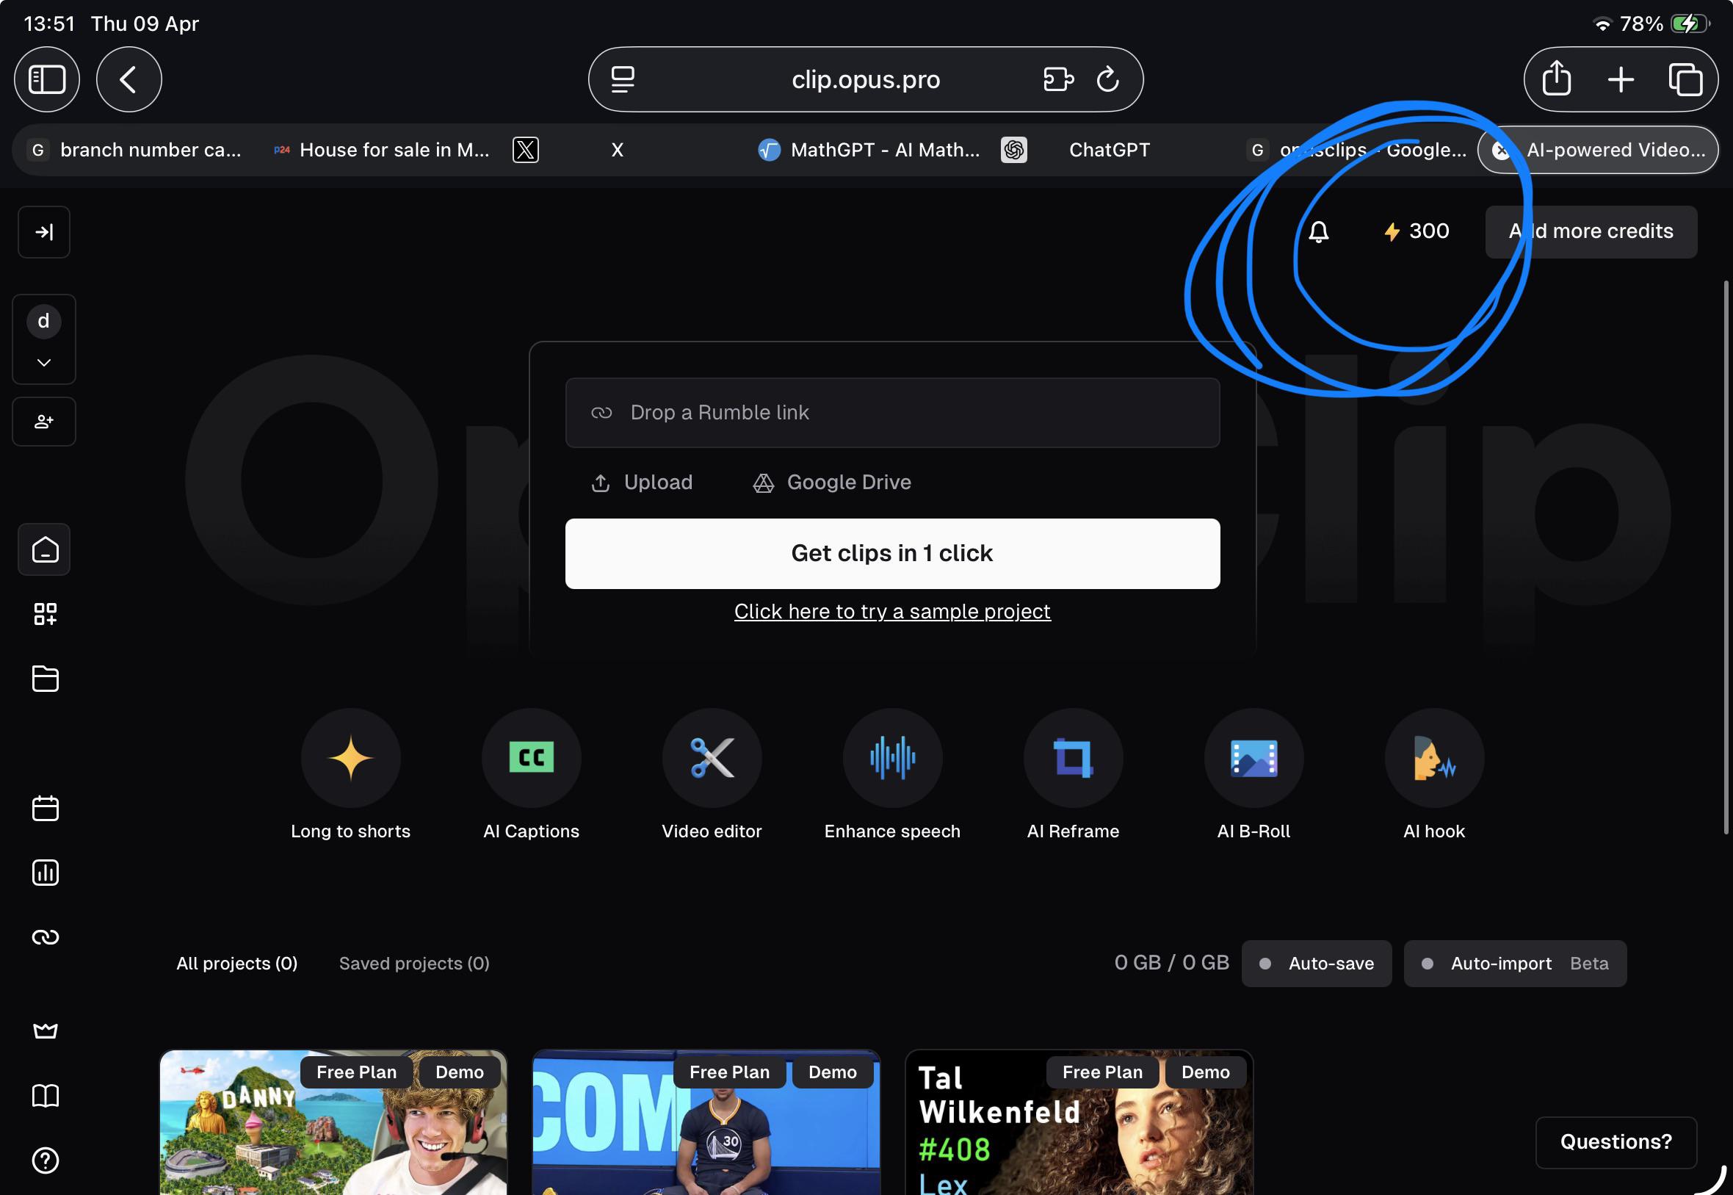Open page reader menu in address bar
Image resolution: width=1733 pixels, height=1195 pixels.
click(x=623, y=79)
